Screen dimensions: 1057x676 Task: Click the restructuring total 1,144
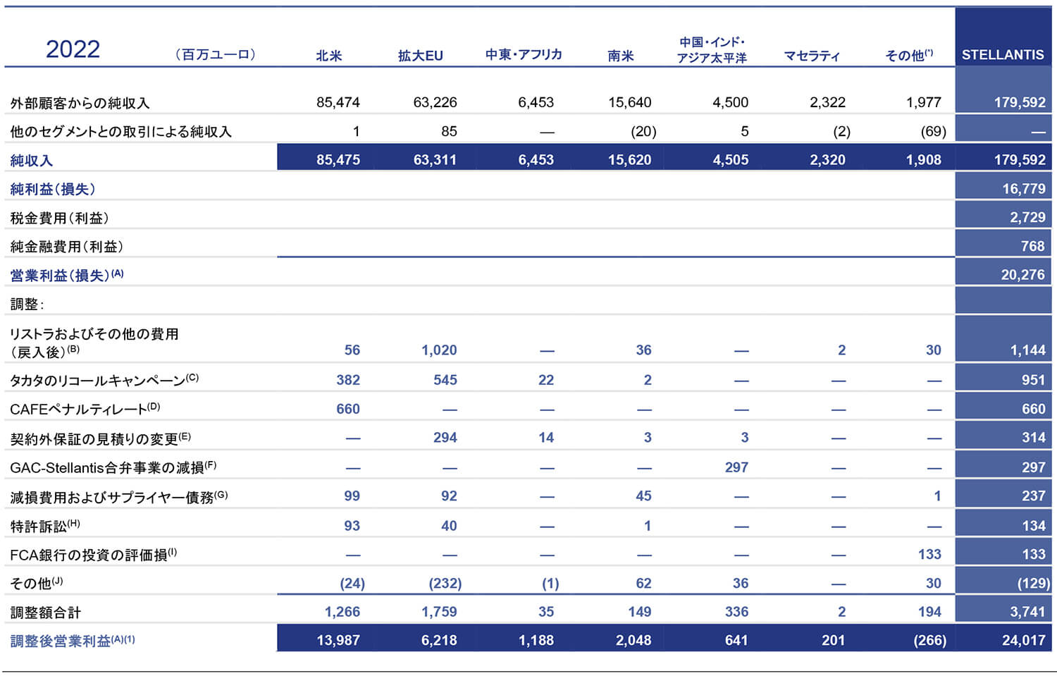(x=1028, y=350)
